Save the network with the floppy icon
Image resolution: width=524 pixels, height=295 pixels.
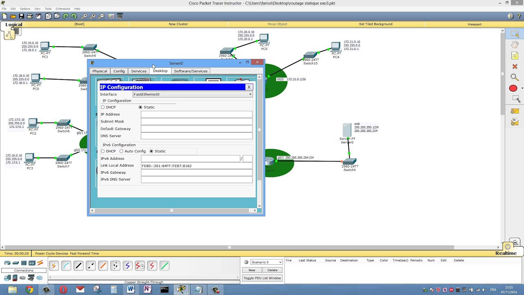[x=21, y=16]
